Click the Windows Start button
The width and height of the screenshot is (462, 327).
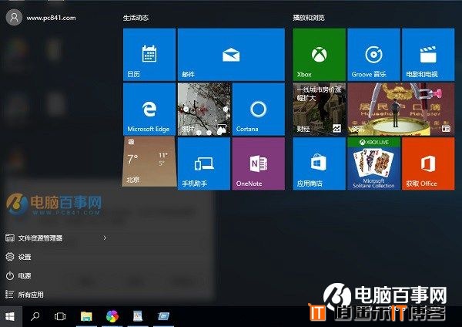click(11, 316)
